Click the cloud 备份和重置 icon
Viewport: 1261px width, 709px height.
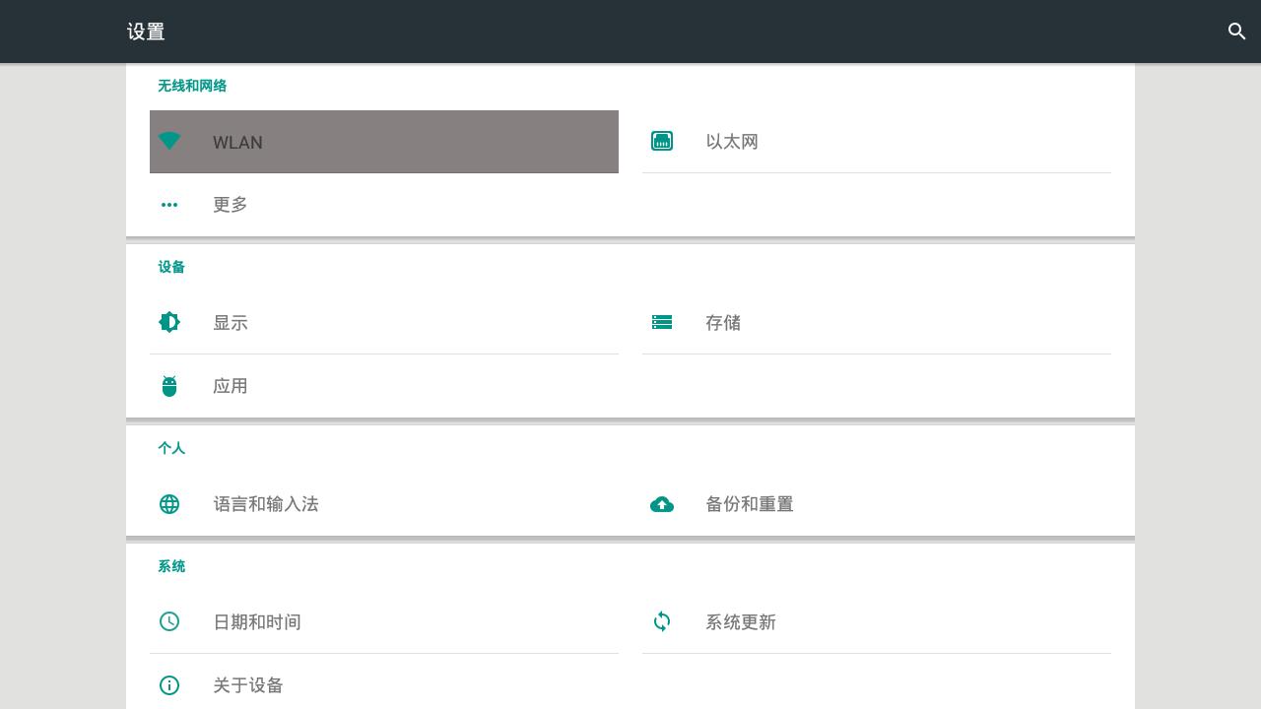(x=662, y=504)
